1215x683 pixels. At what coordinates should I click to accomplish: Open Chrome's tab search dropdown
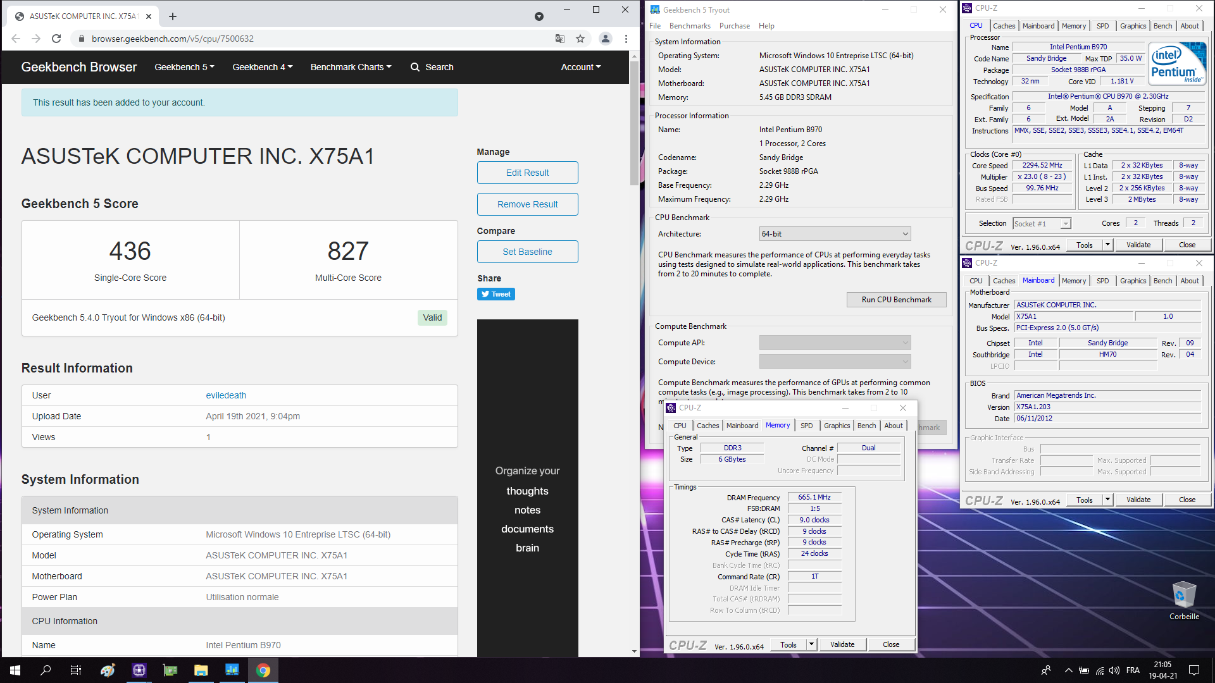(539, 16)
